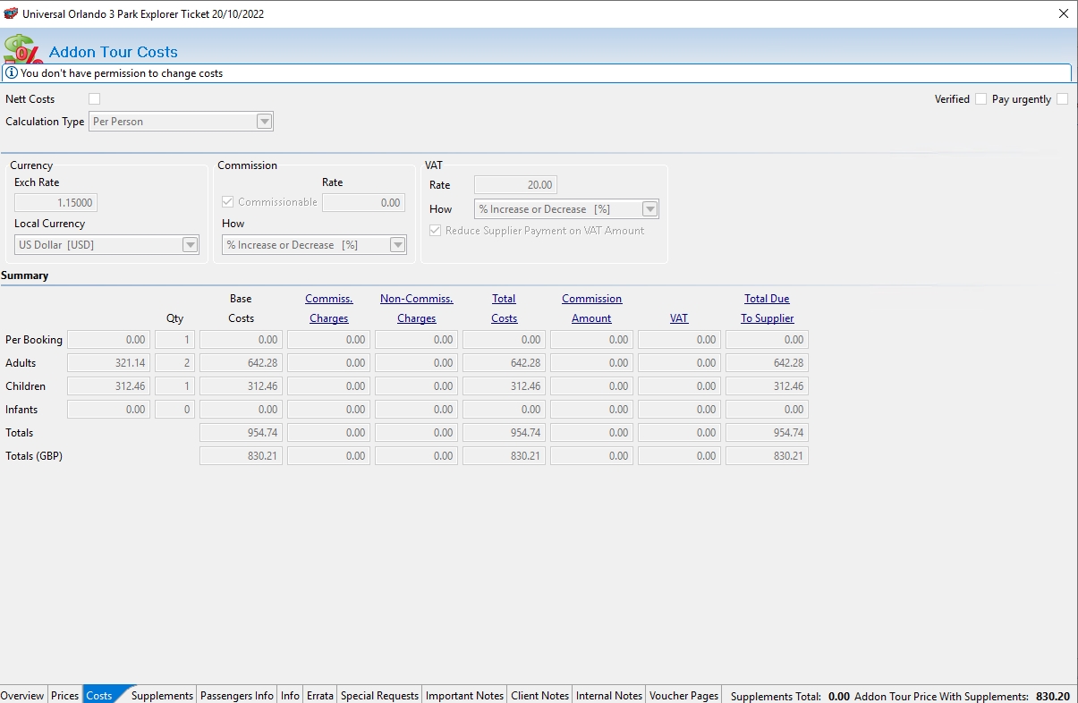The image size is (1078, 703).
Task: Click the Non-Commiss. Charges header link
Action: (416, 309)
